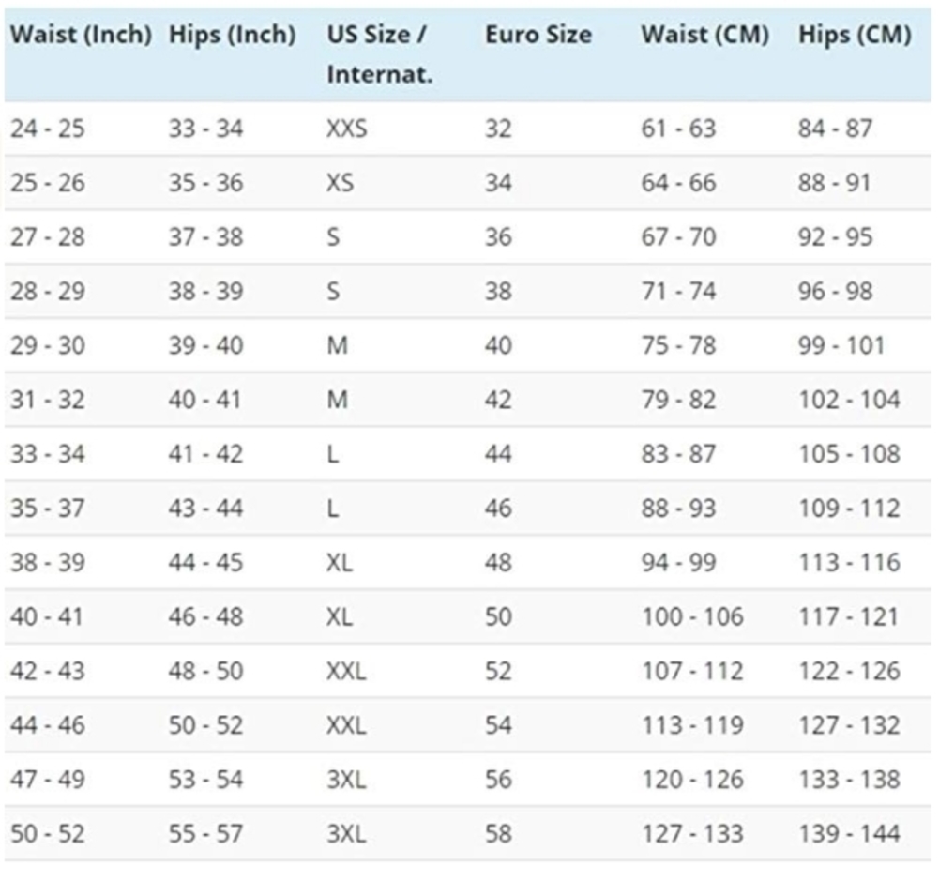
Task: Select hips inch value 43 - 44
Action: (205, 509)
